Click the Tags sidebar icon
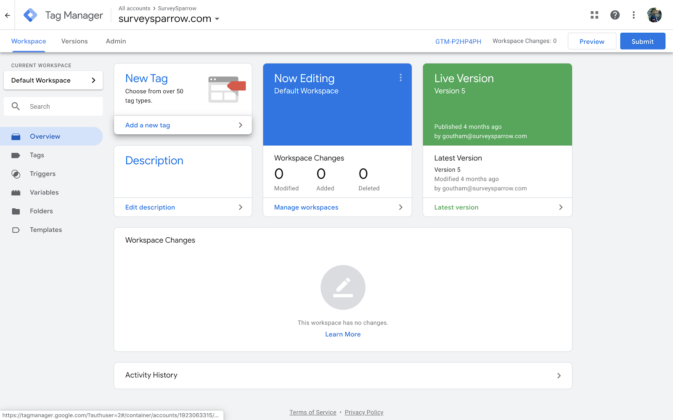This screenshot has height=420, width=673. (x=16, y=155)
